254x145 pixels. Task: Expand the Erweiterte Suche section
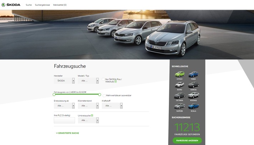click(x=67, y=133)
